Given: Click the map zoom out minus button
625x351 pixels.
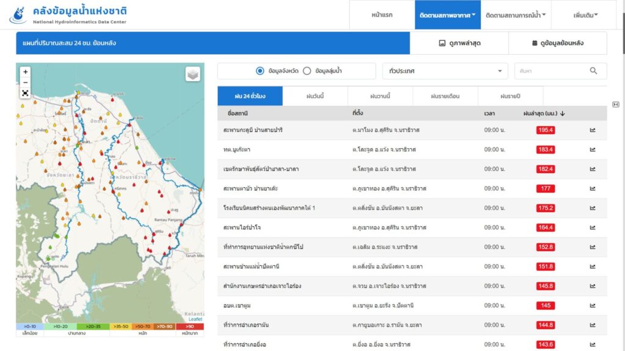Looking at the screenshot, I should (25, 82).
